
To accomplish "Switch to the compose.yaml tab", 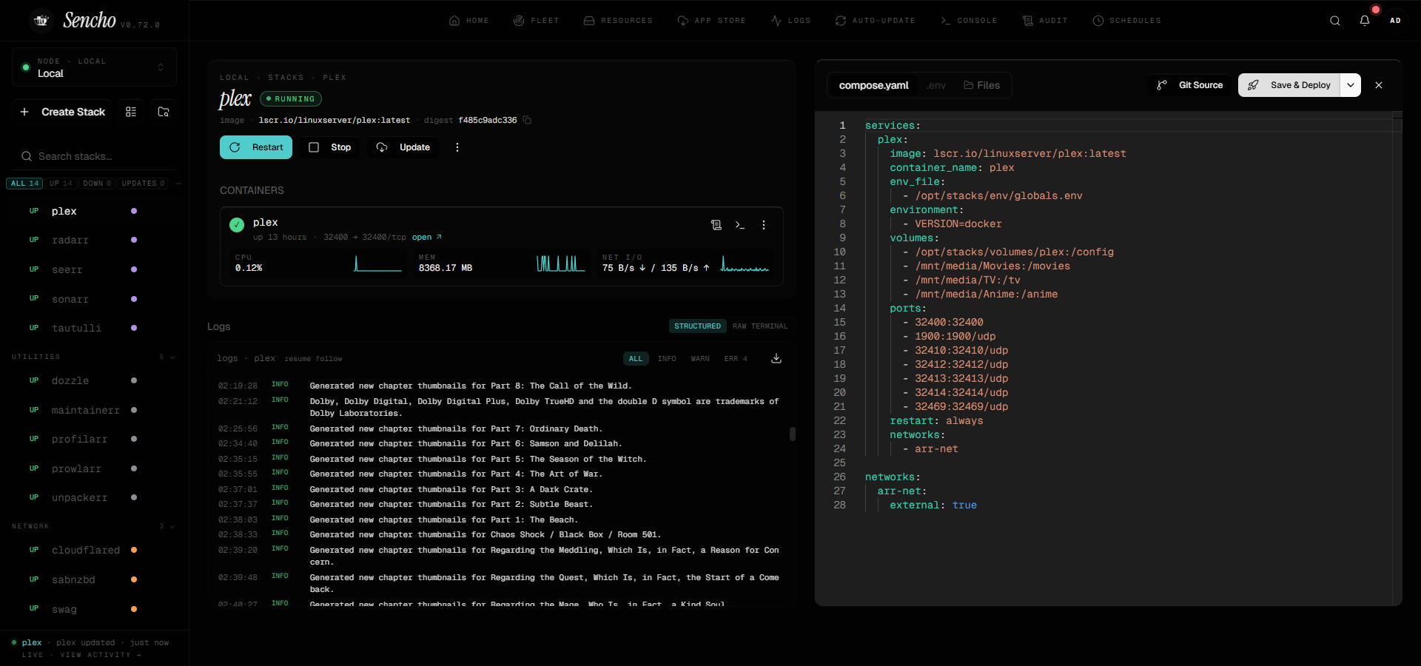I will coord(873,85).
